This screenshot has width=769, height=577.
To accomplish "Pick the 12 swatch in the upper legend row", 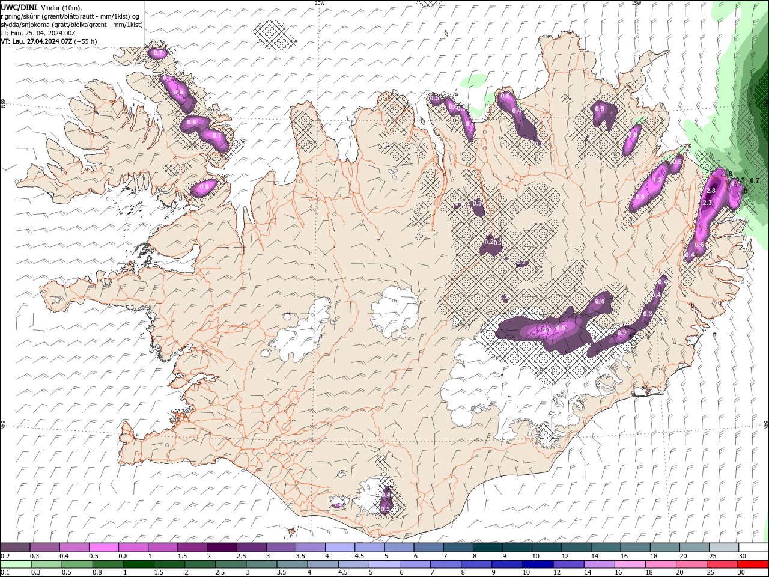I will [x=576, y=548].
